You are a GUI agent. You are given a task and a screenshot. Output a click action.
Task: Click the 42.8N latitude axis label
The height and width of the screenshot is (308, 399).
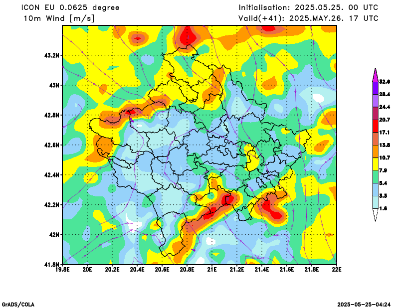(x=52, y=115)
